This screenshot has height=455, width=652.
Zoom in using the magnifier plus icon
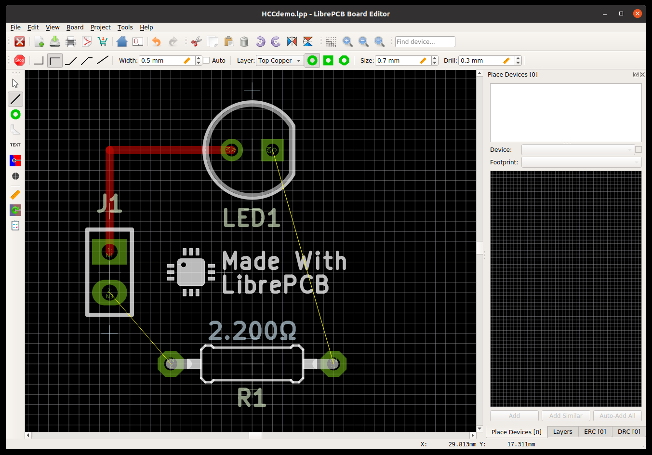[347, 41]
